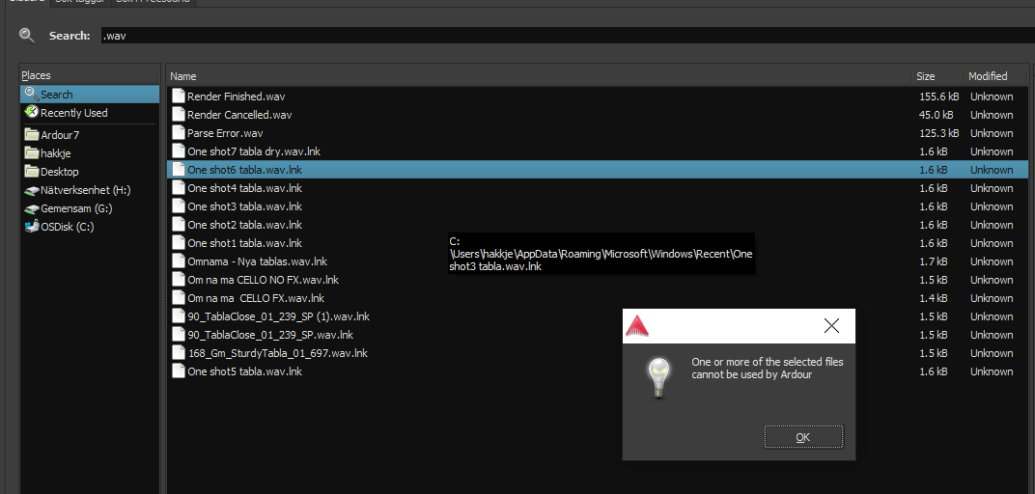This screenshot has height=494, width=1035.
Task: Select Om na ma CELLO NO FX.wav.lnk
Action: coord(263,280)
